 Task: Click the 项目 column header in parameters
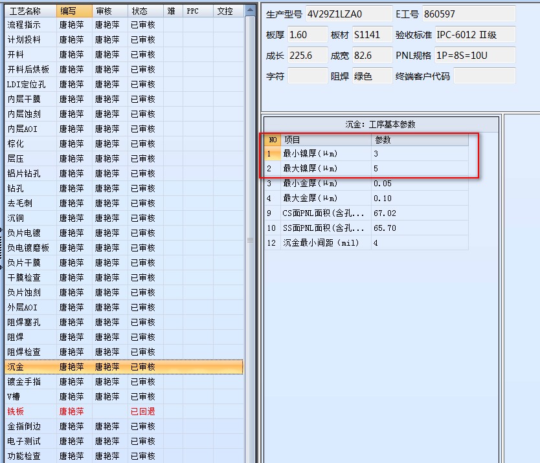pyautogui.click(x=326, y=140)
